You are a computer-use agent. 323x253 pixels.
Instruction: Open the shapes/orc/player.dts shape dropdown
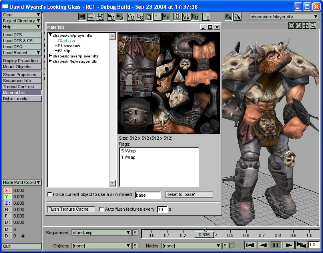pos(284,17)
